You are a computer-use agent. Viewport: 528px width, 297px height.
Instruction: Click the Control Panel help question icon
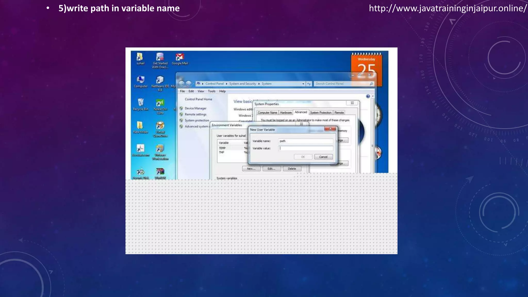pyautogui.click(x=368, y=96)
